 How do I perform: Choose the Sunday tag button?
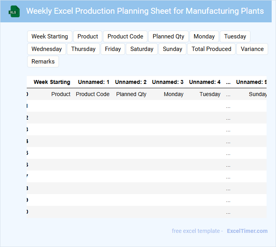[172, 49]
